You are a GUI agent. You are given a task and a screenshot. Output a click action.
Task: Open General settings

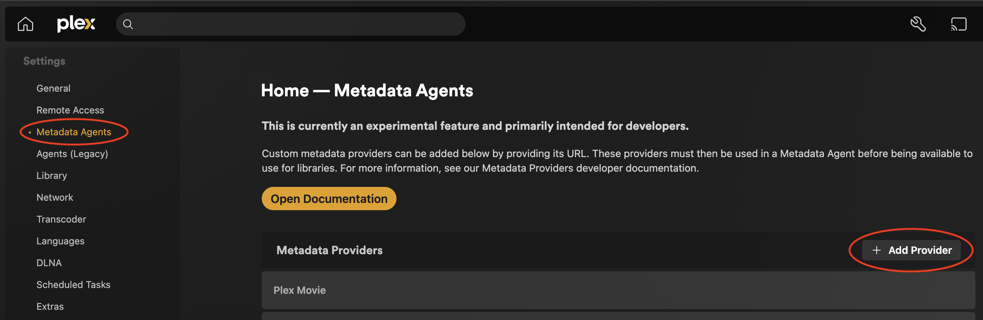(x=54, y=88)
